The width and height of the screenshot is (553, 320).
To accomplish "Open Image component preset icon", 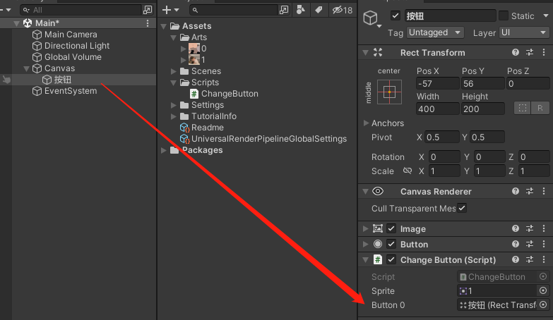I will tap(530, 228).
